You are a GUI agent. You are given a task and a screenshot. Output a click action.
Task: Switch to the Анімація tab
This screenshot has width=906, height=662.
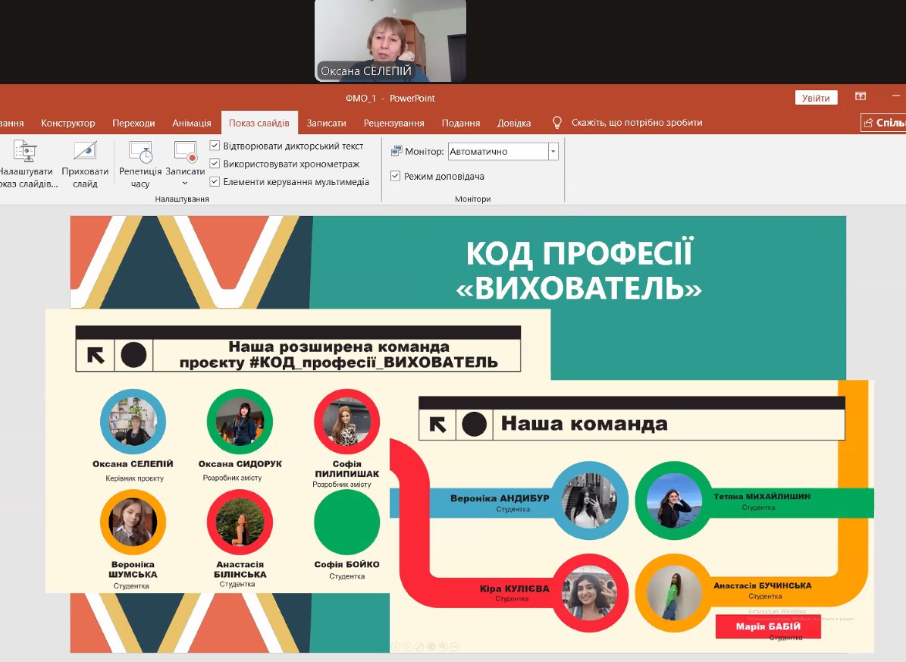point(192,123)
